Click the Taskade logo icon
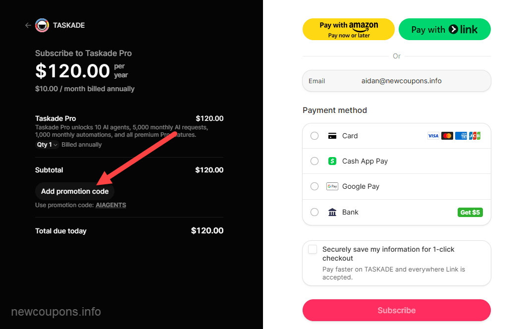 pos(42,25)
